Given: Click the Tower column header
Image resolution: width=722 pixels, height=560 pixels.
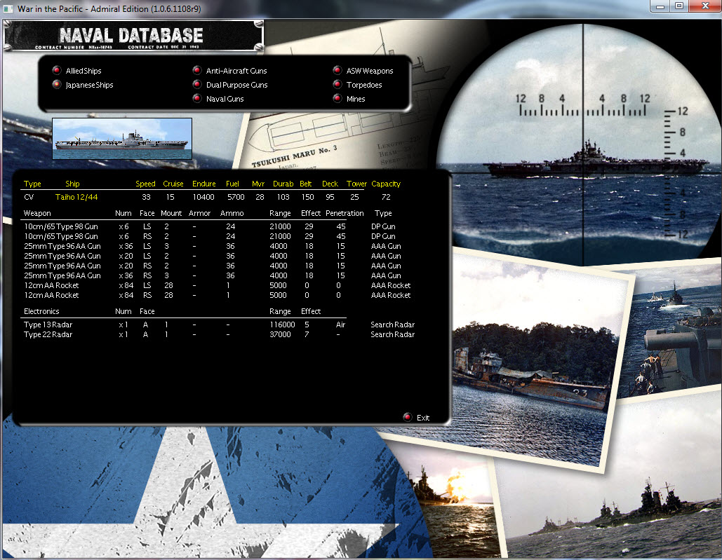Looking at the screenshot, I should [356, 184].
